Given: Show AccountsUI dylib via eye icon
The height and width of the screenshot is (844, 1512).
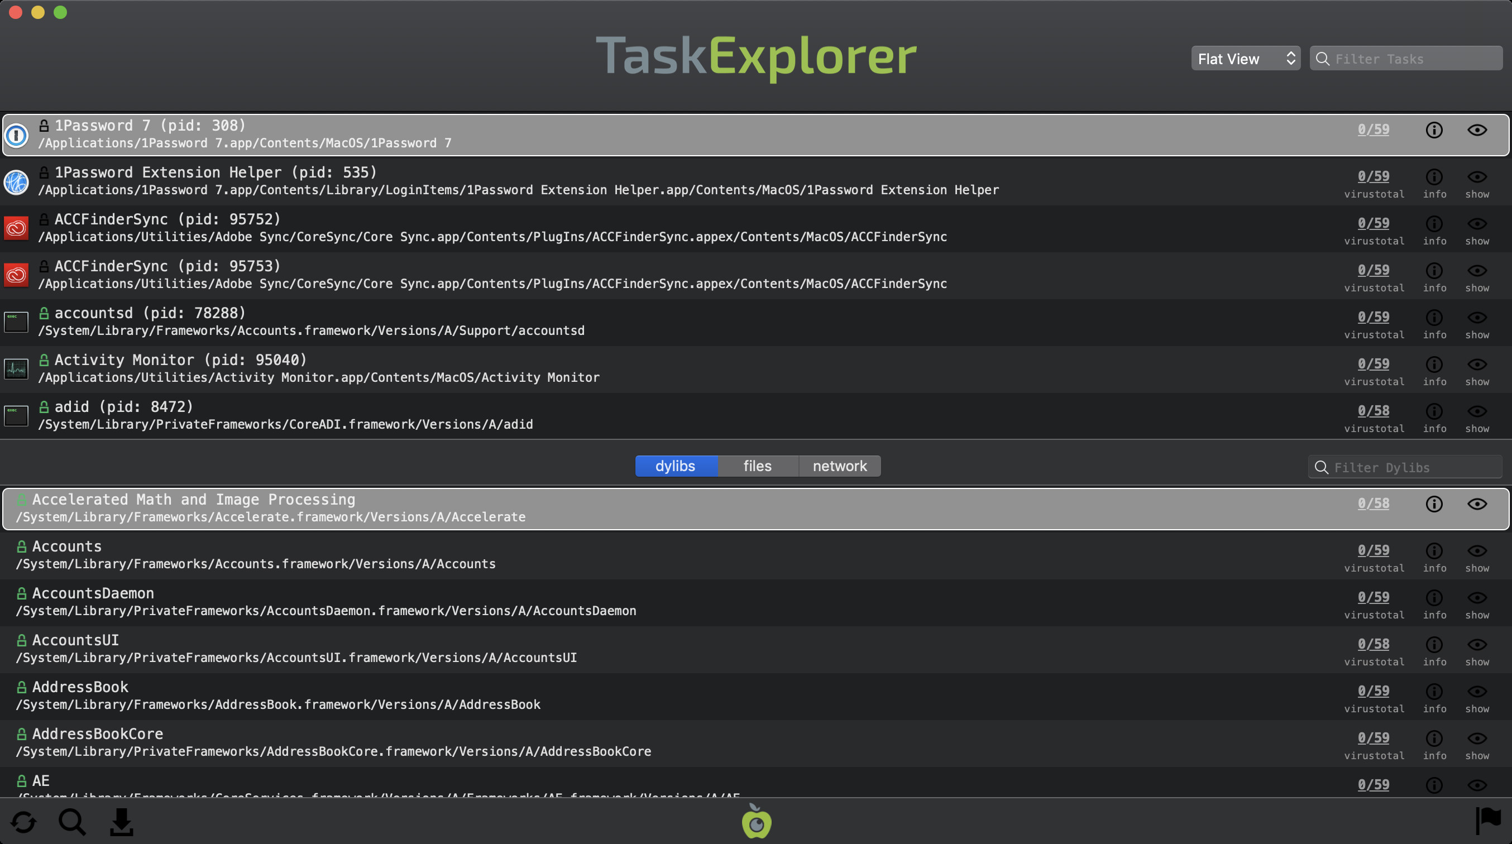Looking at the screenshot, I should [x=1477, y=645].
